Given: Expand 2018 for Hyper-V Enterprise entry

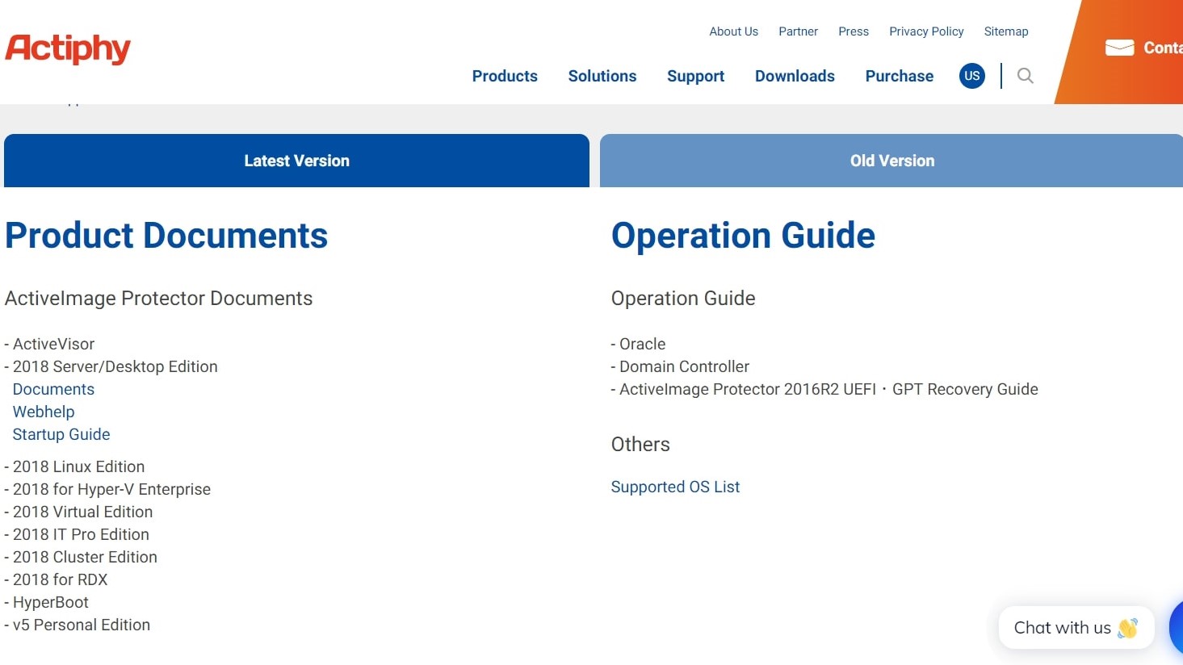Looking at the screenshot, I should pos(107,489).
